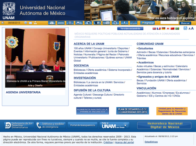Viewport: 196px width, 146px height.
Task: Open Consejo Universitario link
Action: [105, 48]
